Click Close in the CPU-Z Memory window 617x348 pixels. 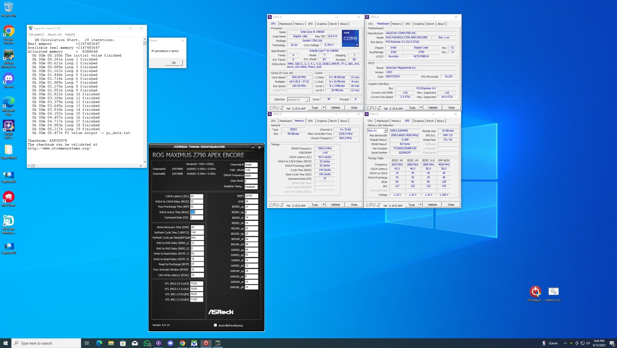pos(354,204)
